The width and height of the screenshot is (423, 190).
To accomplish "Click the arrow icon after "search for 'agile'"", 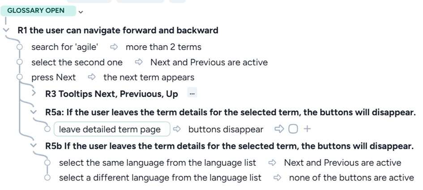I will [113, 47].
